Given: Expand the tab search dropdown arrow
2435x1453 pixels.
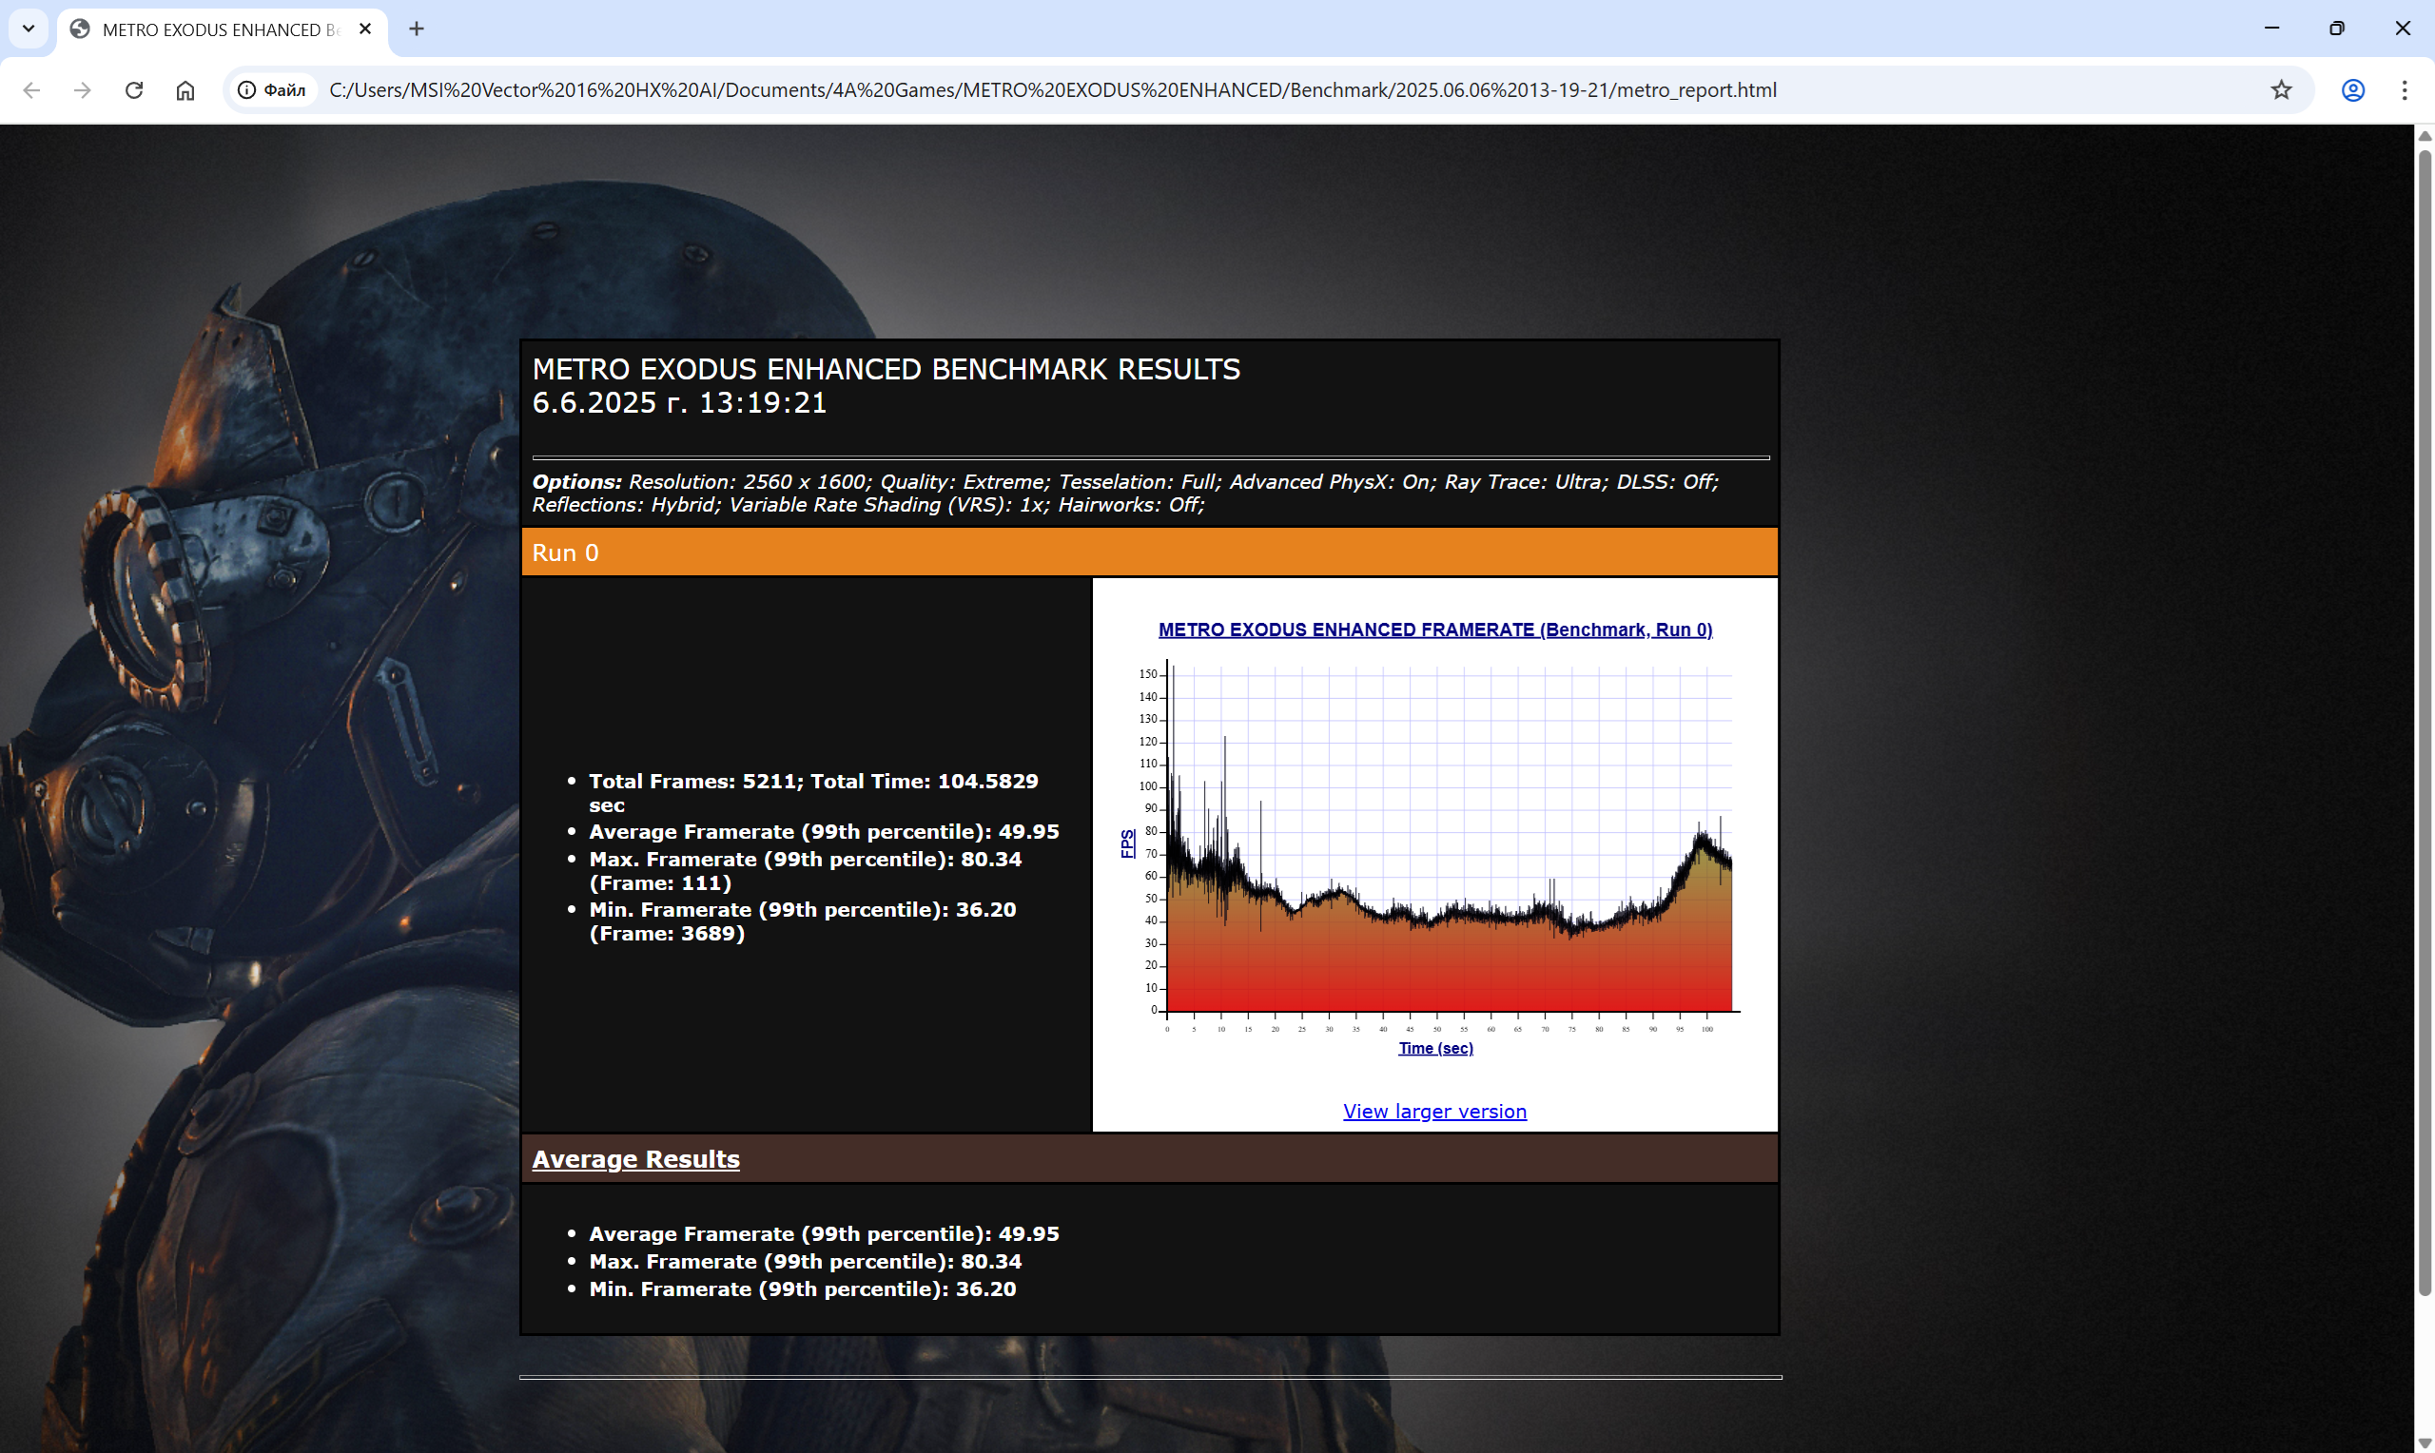Looking at the screenshot, I should pyautogui.click(x=29, y=29).
